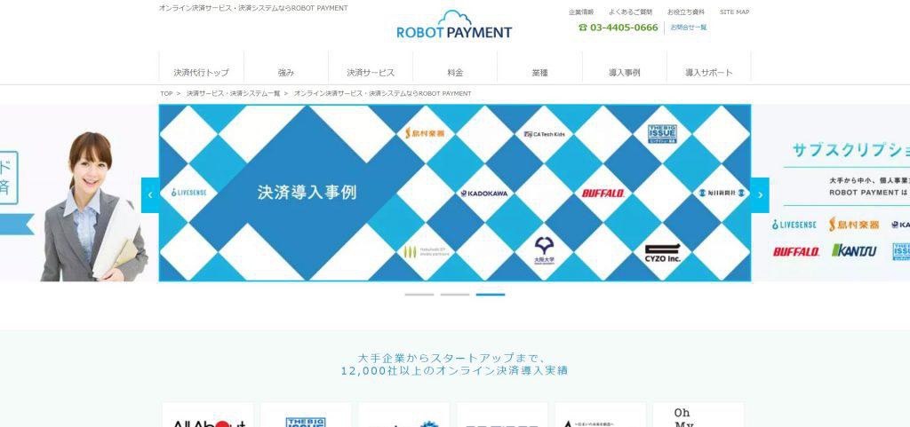Click the KANTSU logo in right slide
Screen dimensions: 910x427
pyautogui.click(x=854, y=250)
